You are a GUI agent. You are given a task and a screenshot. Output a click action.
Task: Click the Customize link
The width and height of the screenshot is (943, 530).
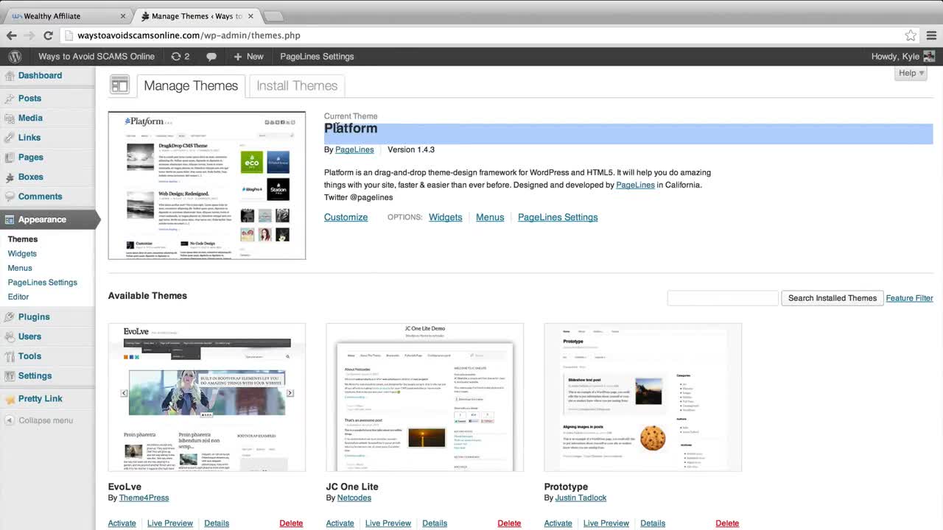point(346,217)
